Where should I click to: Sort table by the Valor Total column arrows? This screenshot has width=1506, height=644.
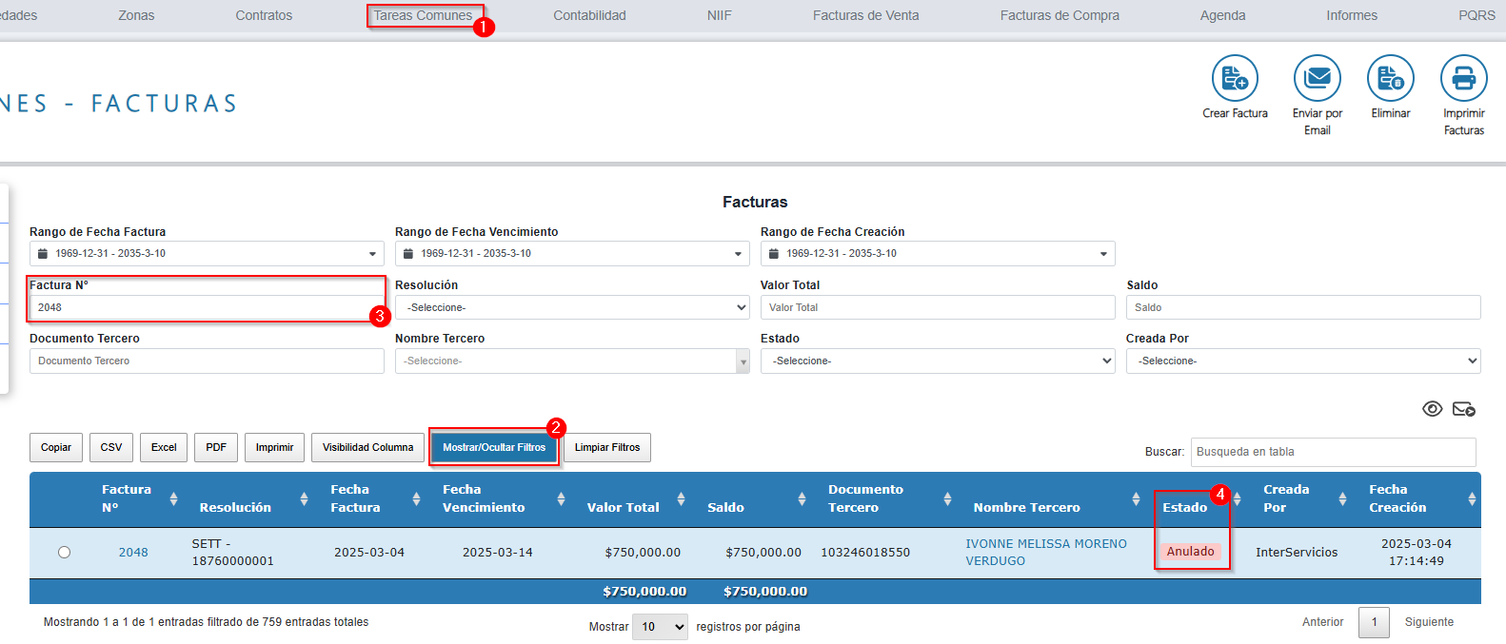click(681, 499)
